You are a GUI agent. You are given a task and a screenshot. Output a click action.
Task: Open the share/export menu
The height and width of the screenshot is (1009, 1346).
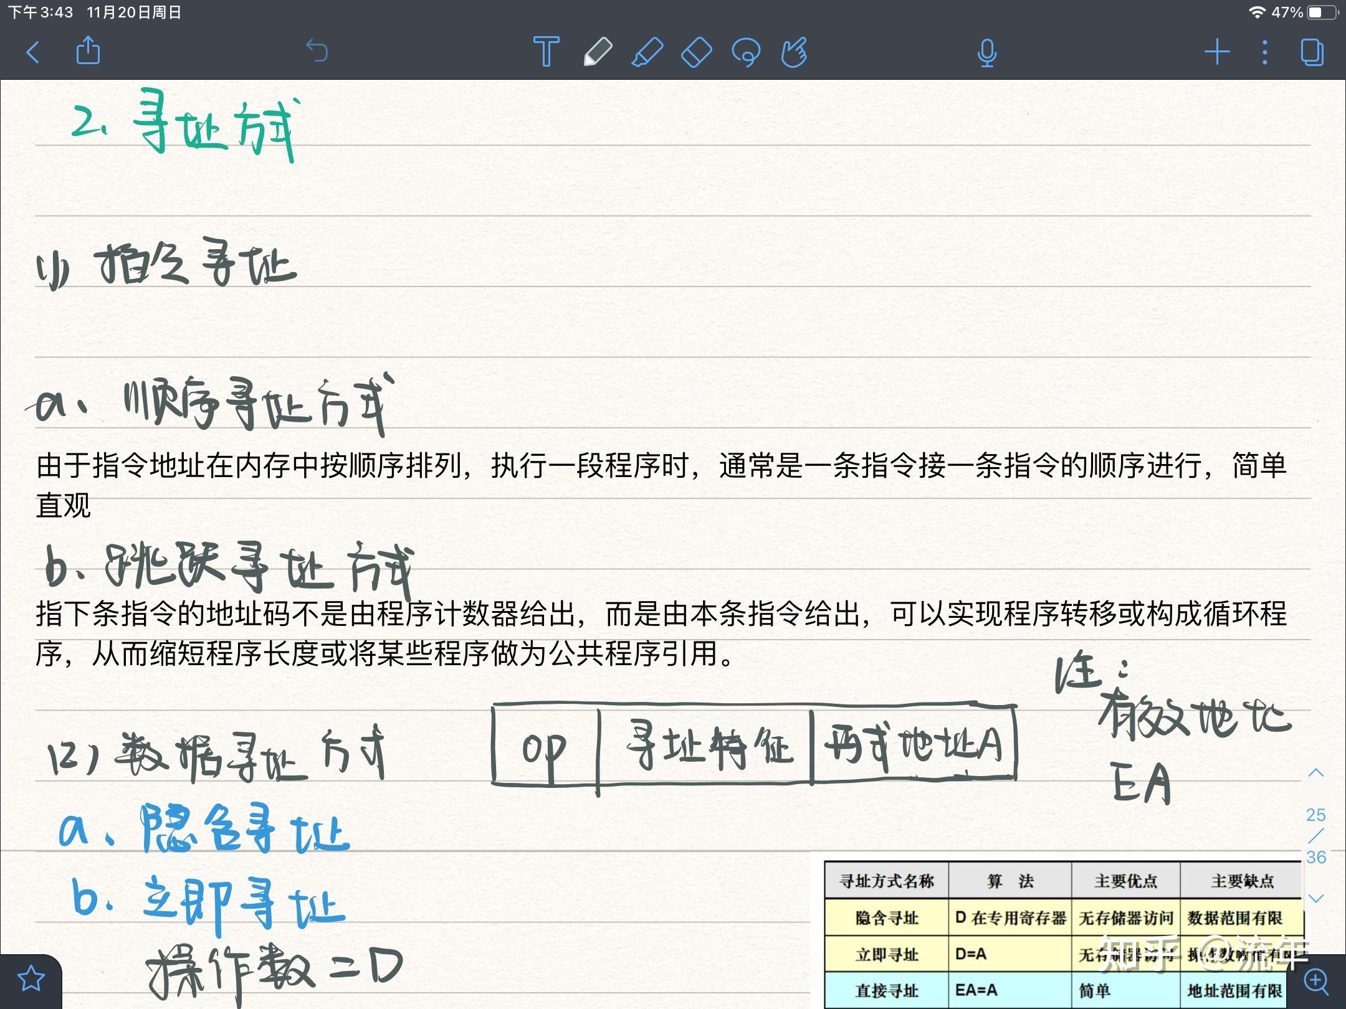tap(88, 50)
